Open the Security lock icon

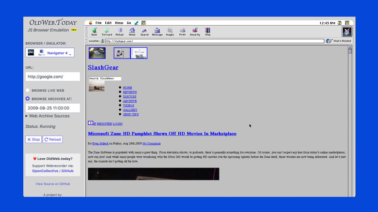[x=195, y=31]
